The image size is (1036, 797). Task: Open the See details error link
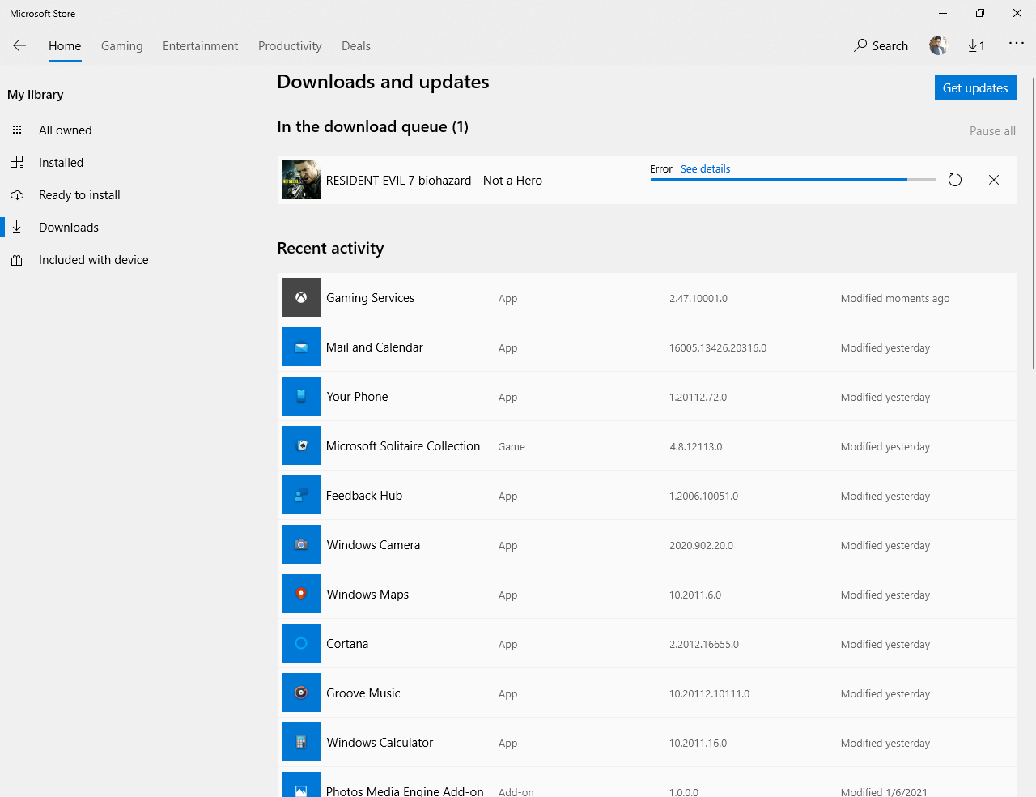click(x=705, y=168)
